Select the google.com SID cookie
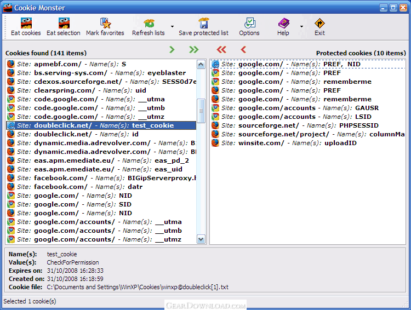 (101, 204)
